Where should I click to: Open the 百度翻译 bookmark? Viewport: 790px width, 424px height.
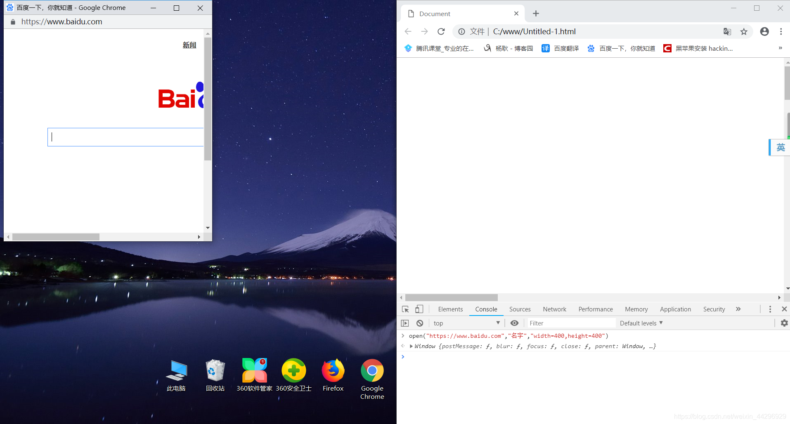click(560, 48)
